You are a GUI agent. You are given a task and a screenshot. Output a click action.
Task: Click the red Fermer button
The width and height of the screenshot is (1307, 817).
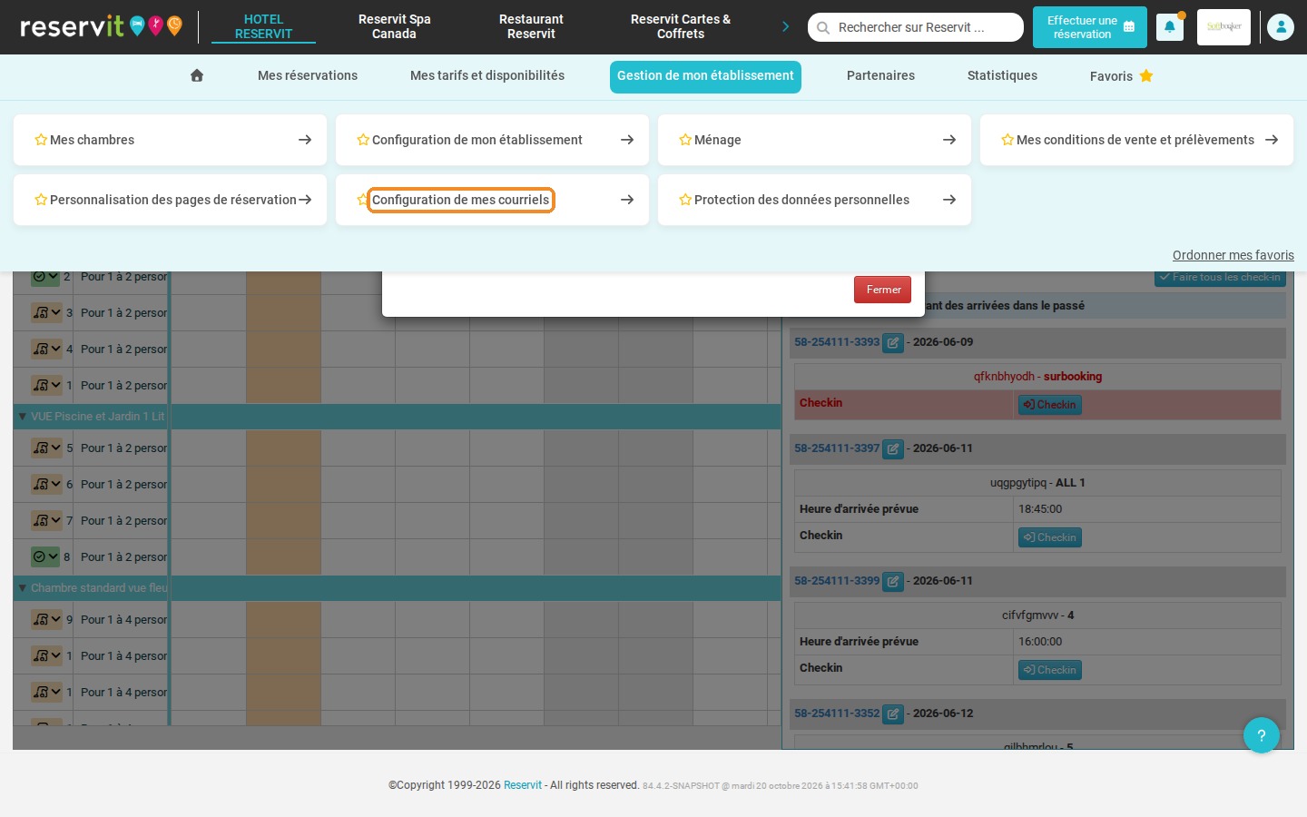click(x=882, y=290)
